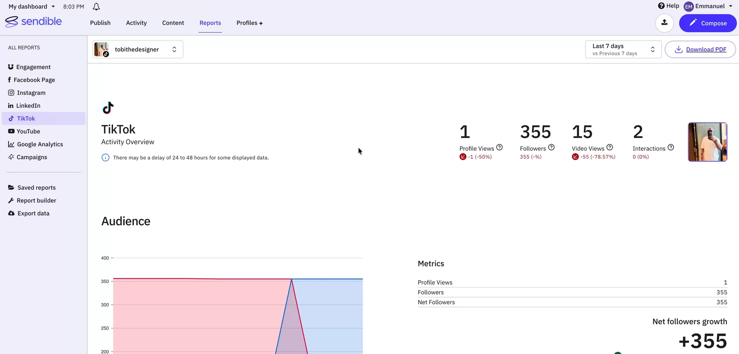Screen dimensions: 739x354
Task: Open the Profiles + menu
Action: (250, 23)
